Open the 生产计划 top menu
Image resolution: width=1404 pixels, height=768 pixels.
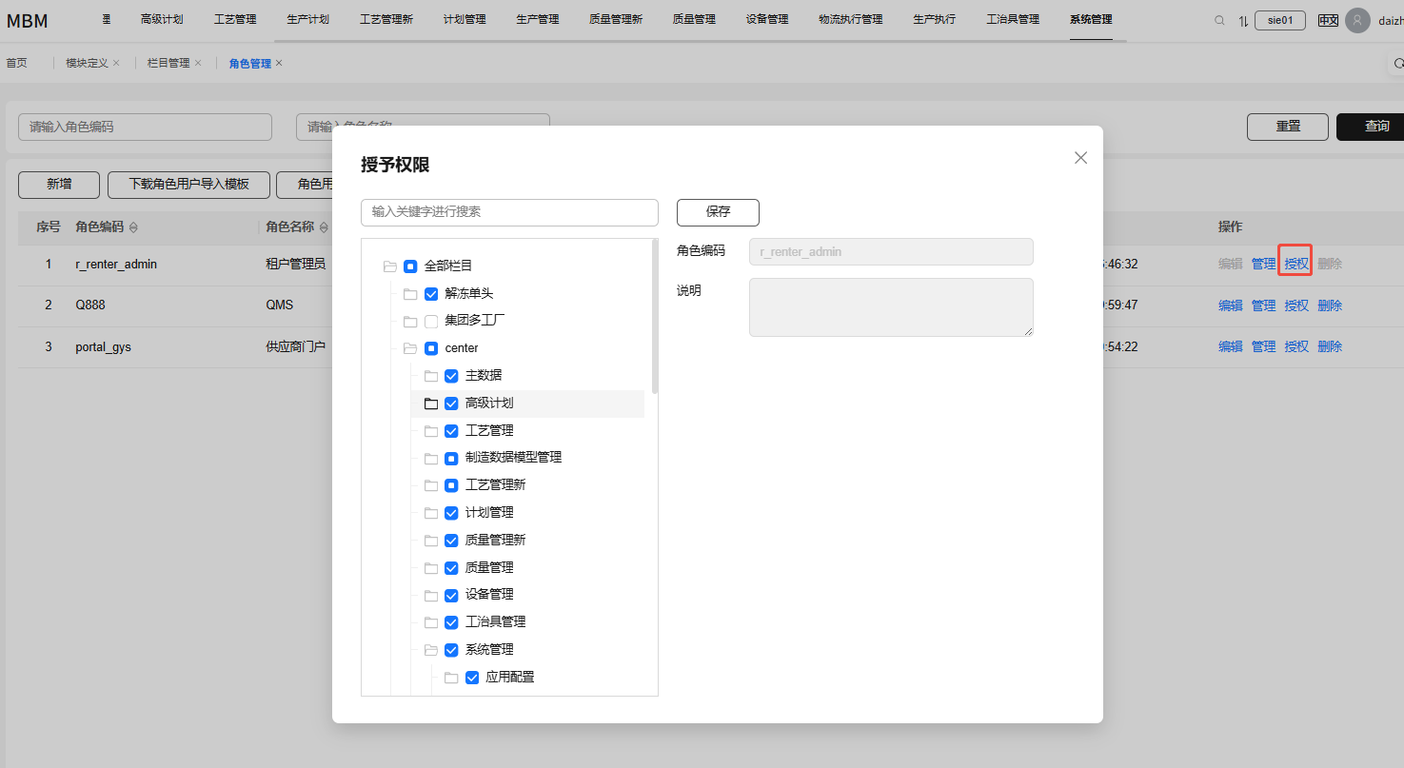click(x=308, y=19)
